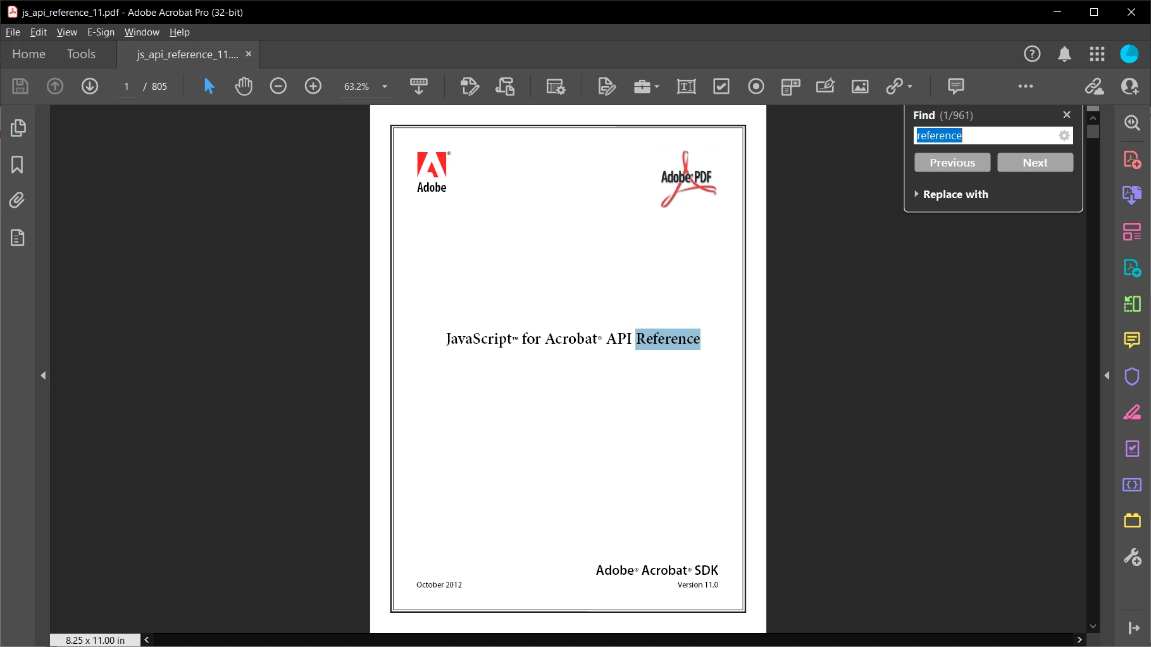Open Bookmarks panel
The image size is (1151, 647).
(18, 165)
